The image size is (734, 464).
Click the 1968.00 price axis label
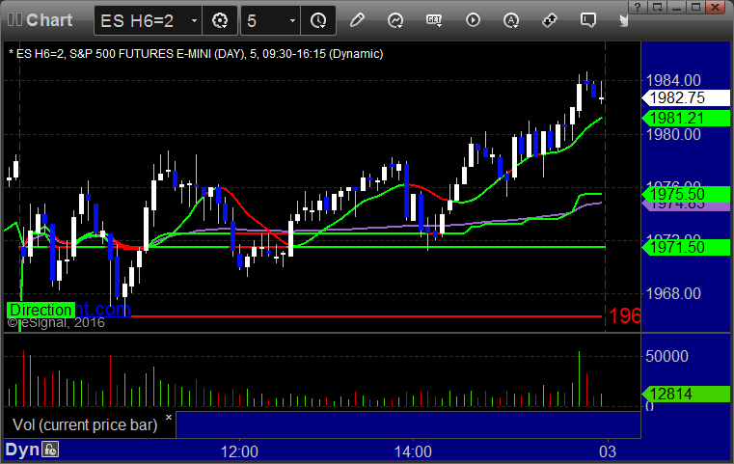coord(673,293)
